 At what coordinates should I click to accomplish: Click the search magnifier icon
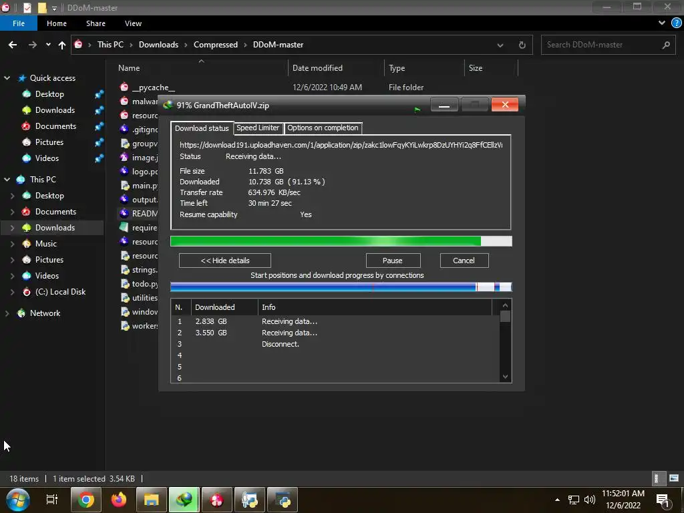[x=666, y=45]
